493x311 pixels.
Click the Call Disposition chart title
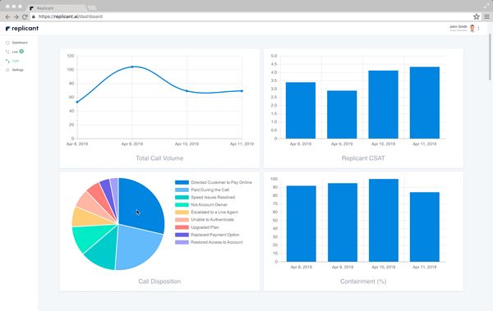click(x=159, y=281)
